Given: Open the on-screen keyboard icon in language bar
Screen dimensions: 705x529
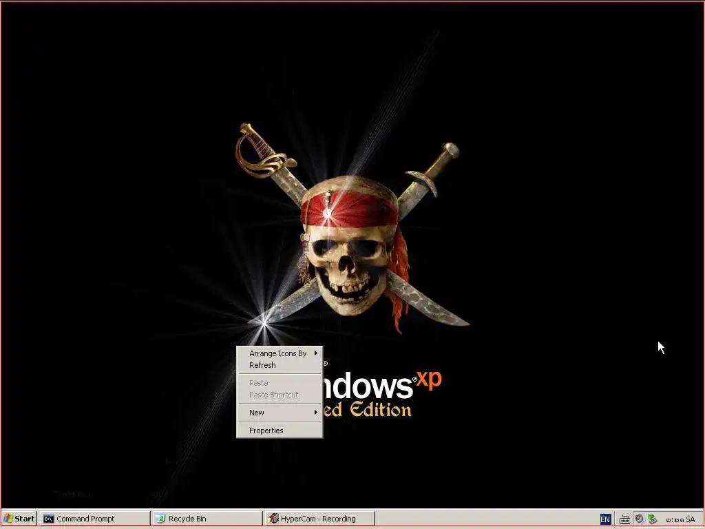Looking at the screenshot, I should pos(624,519).
